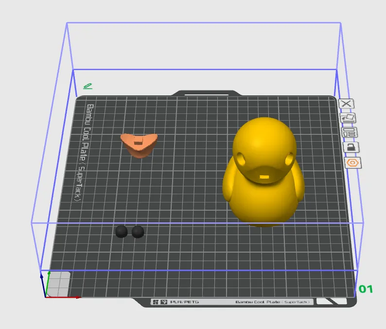
Task: Click the vertical Bambu Cool Plate text
Action: tap(85, 152)
